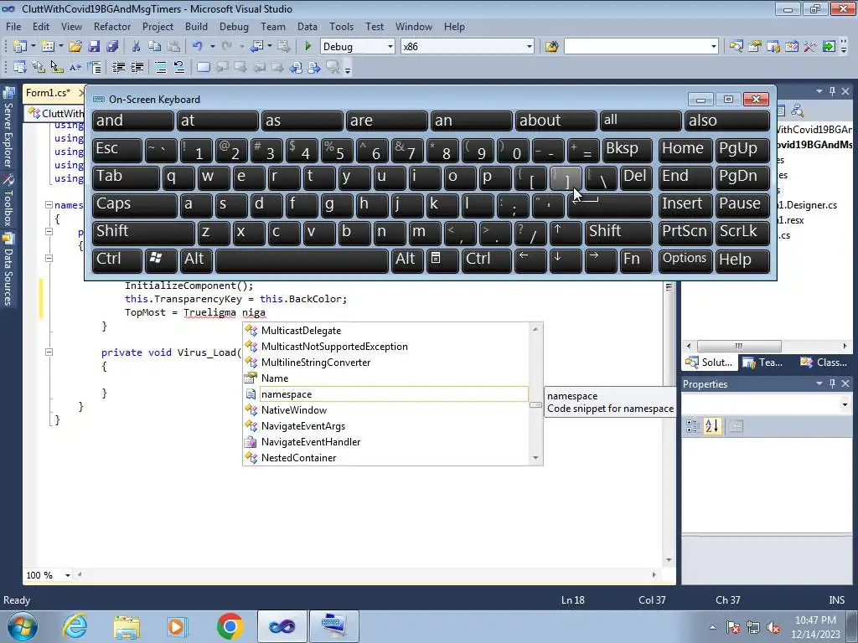Switch to the Team Explorer panel tab

point(764,363)
